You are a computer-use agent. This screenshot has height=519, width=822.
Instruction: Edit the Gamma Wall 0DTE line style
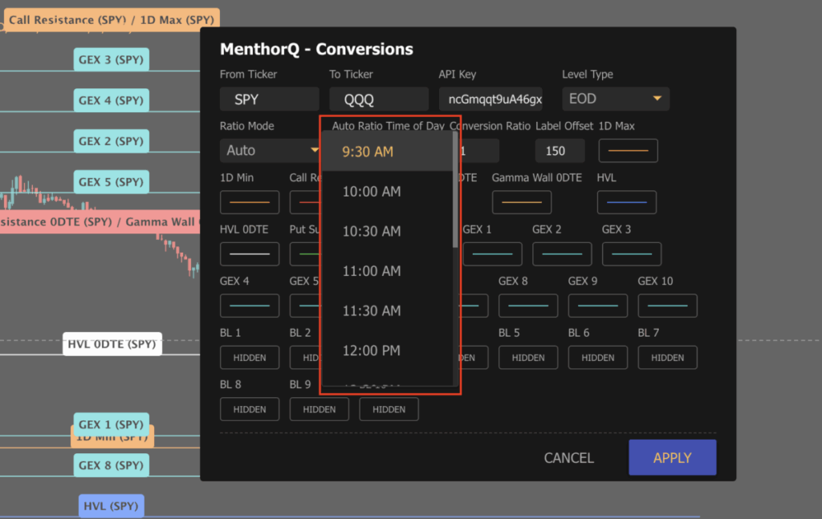point(522,202)
